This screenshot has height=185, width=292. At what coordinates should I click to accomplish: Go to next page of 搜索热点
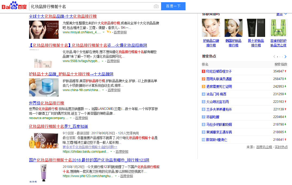click(285, 57)
